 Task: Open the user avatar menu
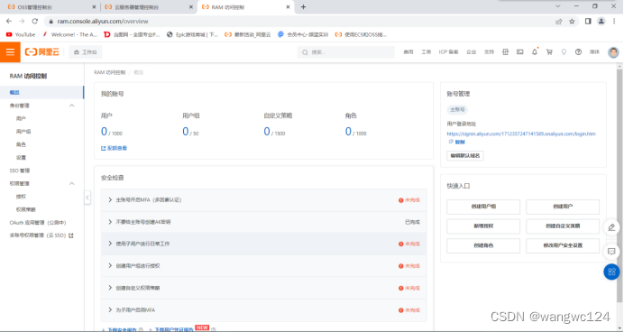(613, 52)
